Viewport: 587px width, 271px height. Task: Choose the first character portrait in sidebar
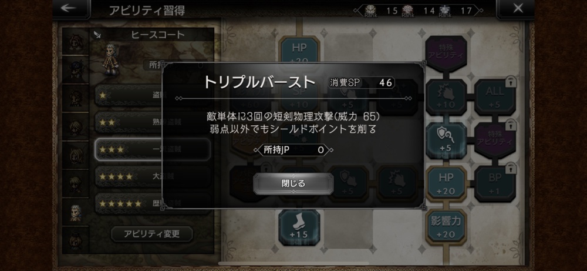[76, 41]
